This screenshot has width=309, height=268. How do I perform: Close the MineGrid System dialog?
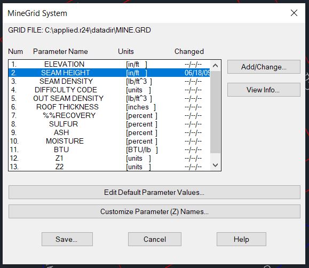pyautogui.click(x=294, y=13)
